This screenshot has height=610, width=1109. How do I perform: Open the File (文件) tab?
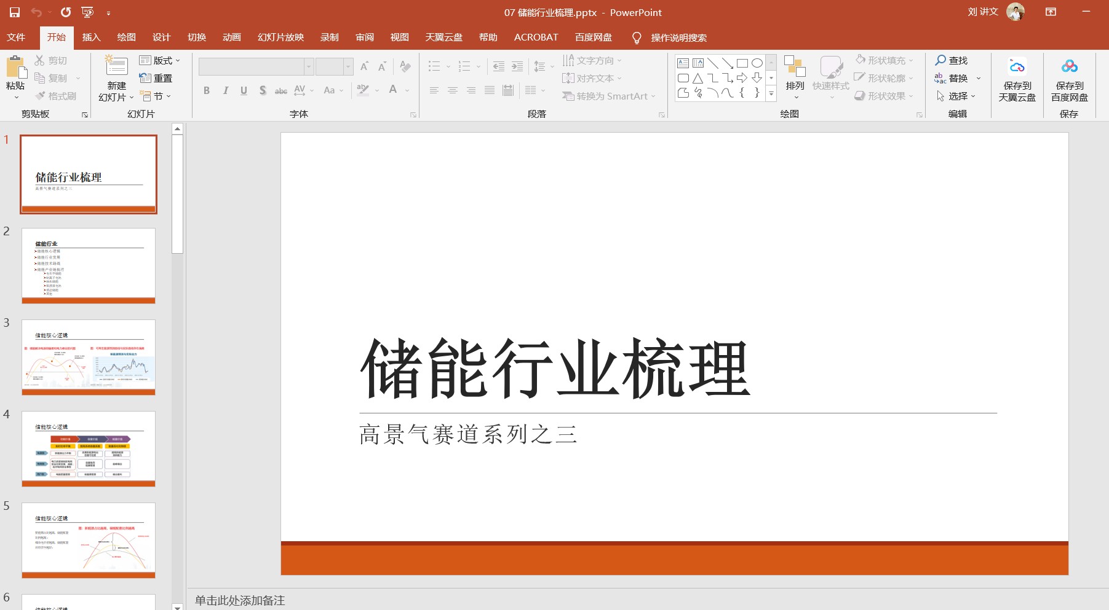[x=16, y=37]
